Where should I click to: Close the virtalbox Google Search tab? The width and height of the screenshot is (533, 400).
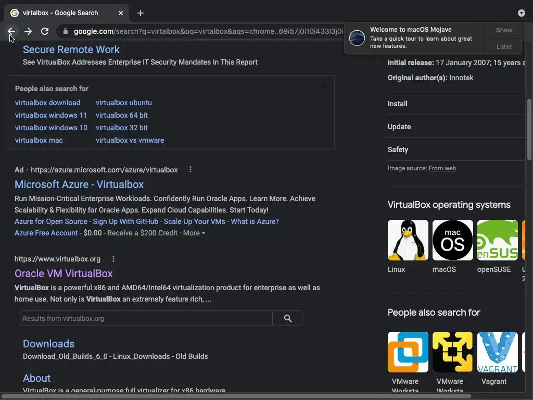121,13
